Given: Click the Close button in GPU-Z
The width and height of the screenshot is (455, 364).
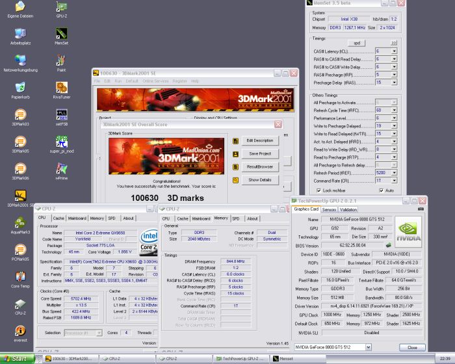Looking at the screenshot, I should (412, 348).
